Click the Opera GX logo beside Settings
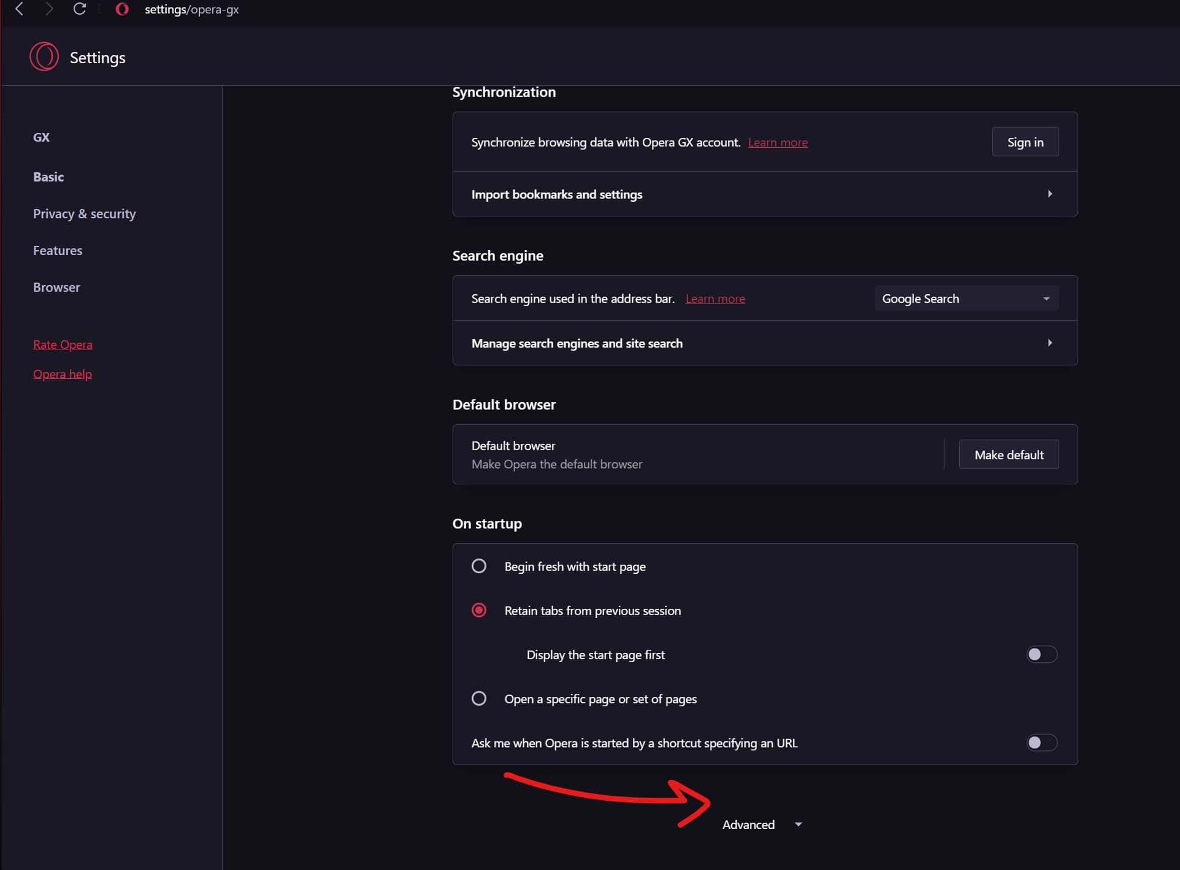Viewport: 1180px width, 870px height. point(44,57)
